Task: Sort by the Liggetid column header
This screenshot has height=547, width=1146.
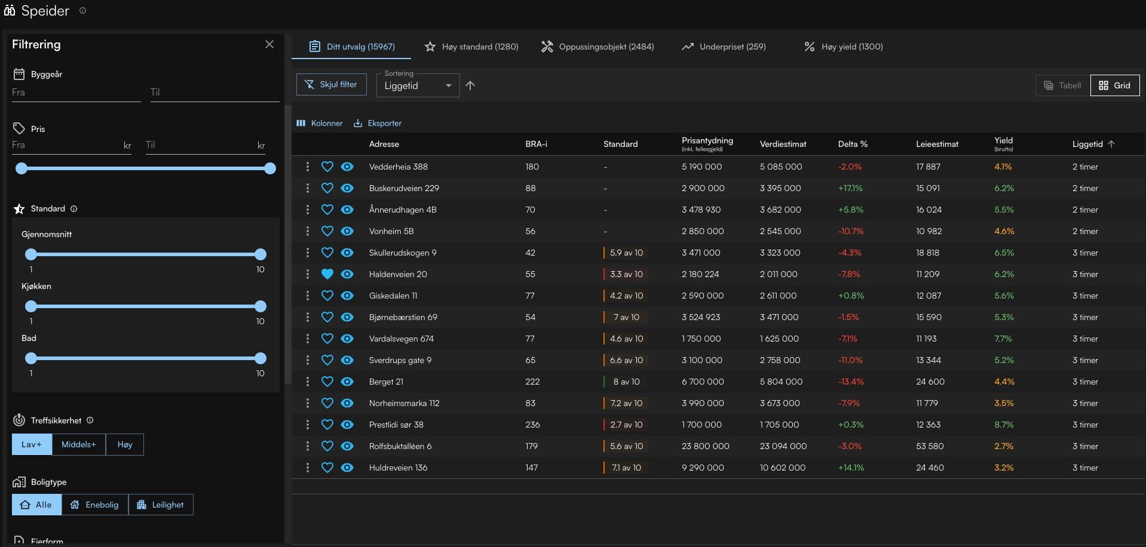Action: pos(1087,144)
